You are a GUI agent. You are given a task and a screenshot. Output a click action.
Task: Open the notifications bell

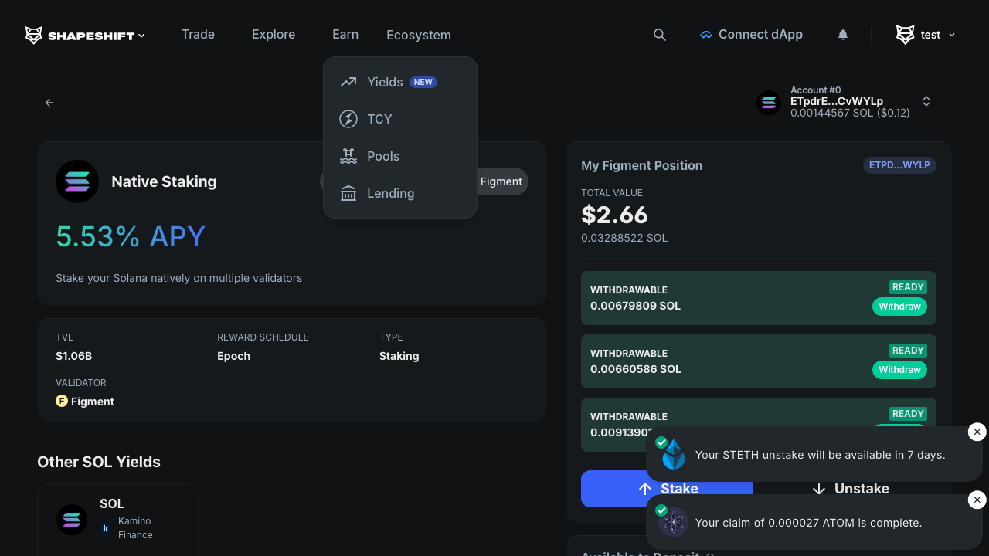[843, 35]
